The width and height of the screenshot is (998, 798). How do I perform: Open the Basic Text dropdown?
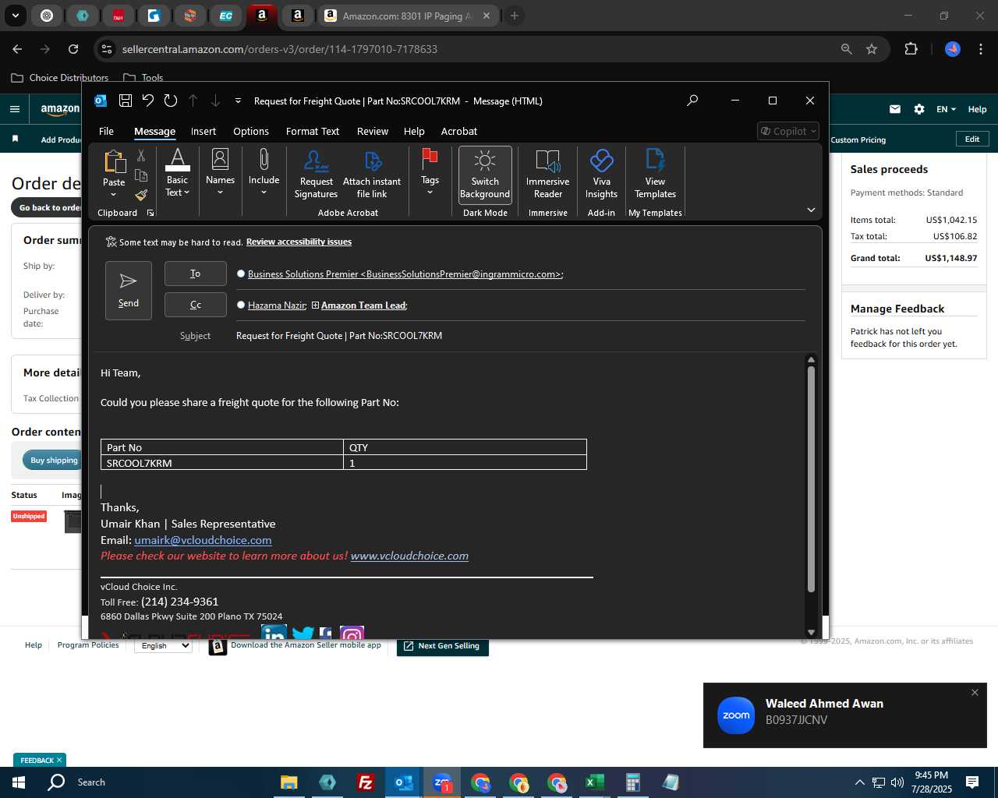pos(177,174)
